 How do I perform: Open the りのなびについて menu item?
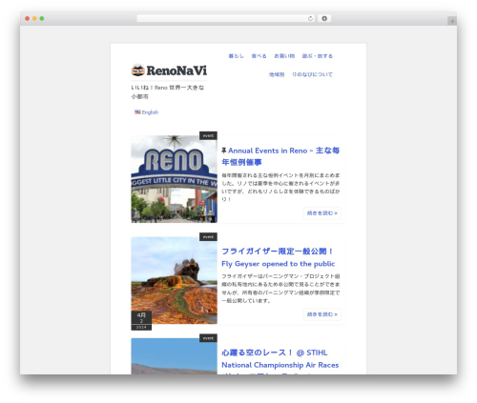pos(312,74)
